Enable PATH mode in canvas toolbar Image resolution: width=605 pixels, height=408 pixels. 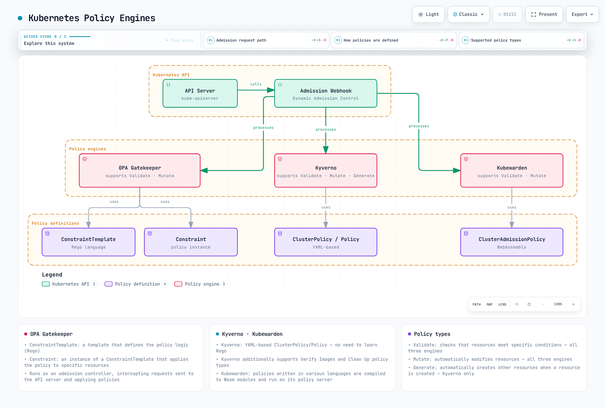coord(476,304)
